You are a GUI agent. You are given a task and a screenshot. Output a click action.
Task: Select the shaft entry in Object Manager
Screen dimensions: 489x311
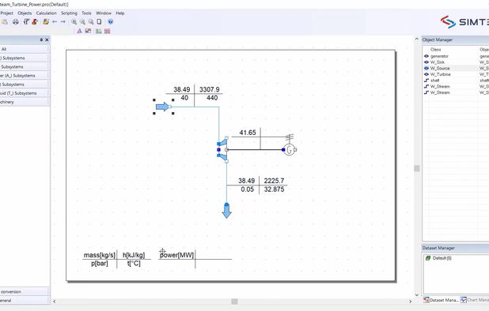tap(434, 81)
